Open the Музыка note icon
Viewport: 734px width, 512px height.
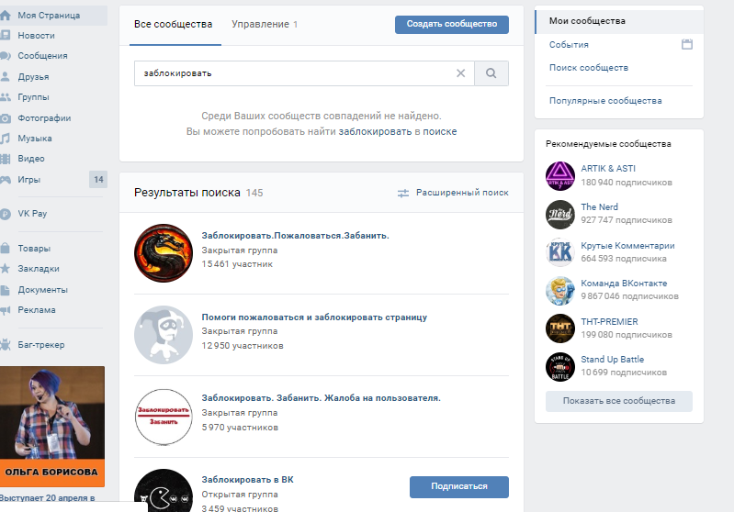6,139
